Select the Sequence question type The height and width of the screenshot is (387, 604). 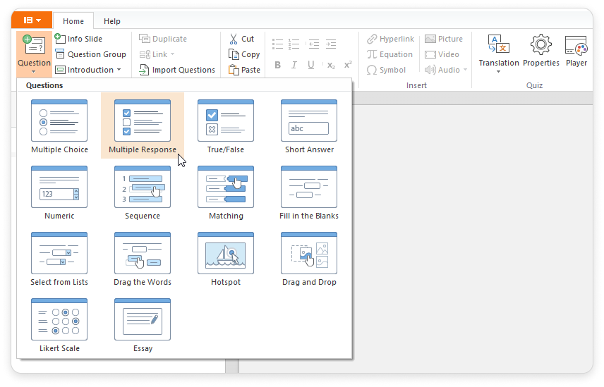(x=143, y=192)
